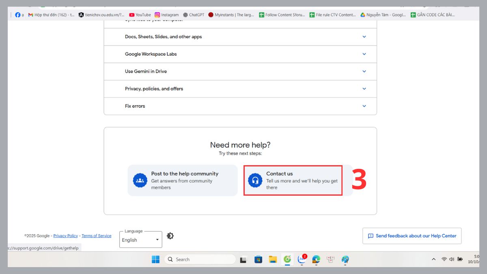Open the ChatGPT bookmark

point(194,15)
